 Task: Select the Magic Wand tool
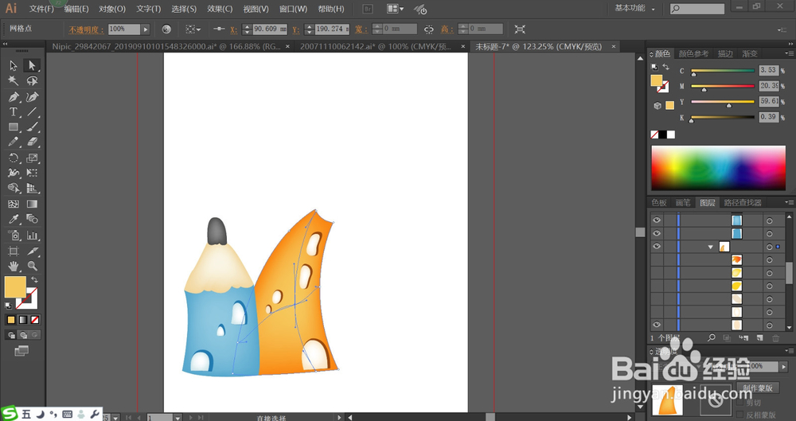pos(14,80)
